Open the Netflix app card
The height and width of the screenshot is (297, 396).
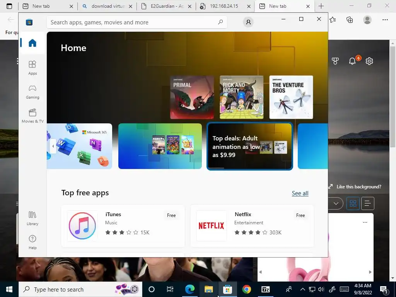pos(252,226)
